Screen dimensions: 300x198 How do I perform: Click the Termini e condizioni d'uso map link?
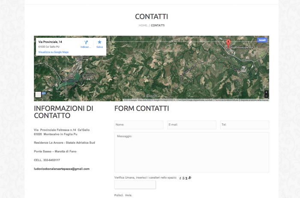coord(227,100)
